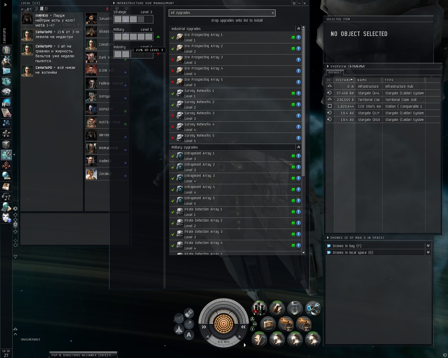448x358 pixels.
Task: Toggle online state of Entrapment Array 1
Action: tap(293, 156)
